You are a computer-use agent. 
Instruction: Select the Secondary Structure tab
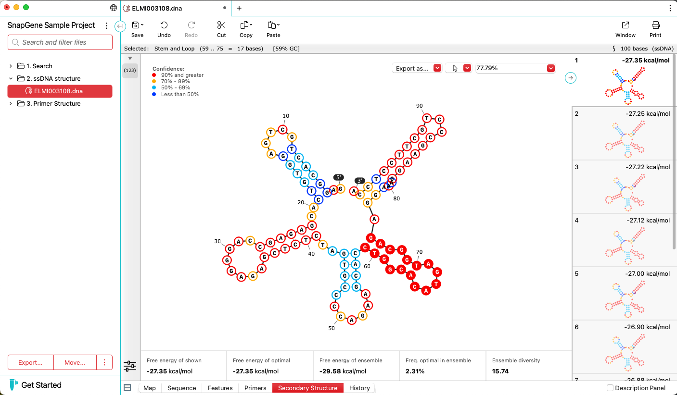click(x=308, y=388)
